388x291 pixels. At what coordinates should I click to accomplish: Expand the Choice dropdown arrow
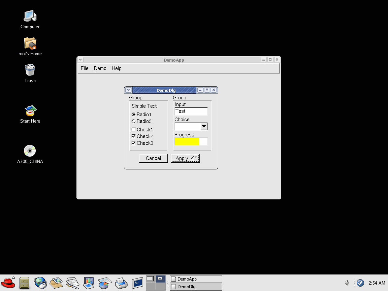pos(204,127)
